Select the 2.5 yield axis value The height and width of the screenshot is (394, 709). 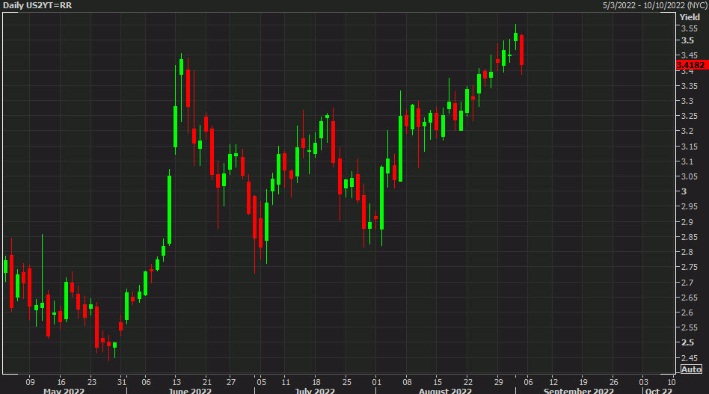[x=687, y=342]
